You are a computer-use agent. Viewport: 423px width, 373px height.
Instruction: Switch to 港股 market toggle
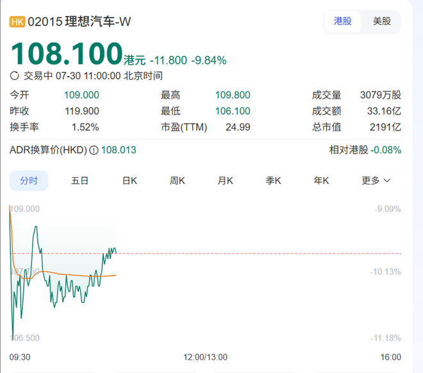point(342,21)
